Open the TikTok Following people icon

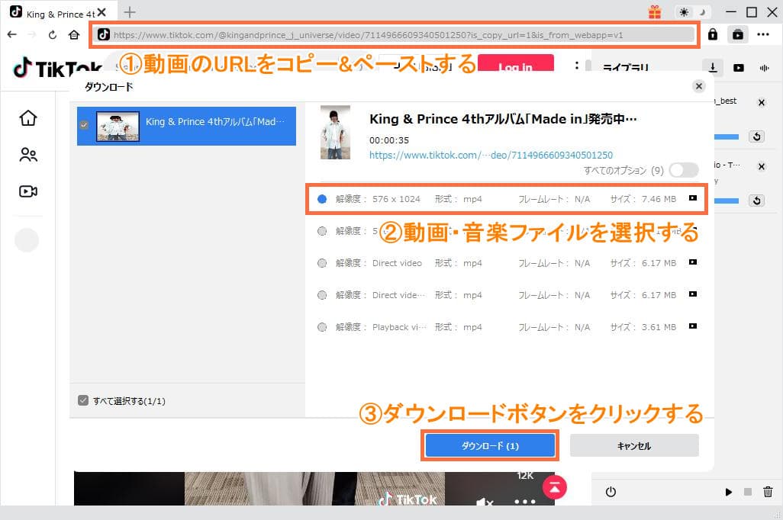(28, 155)
